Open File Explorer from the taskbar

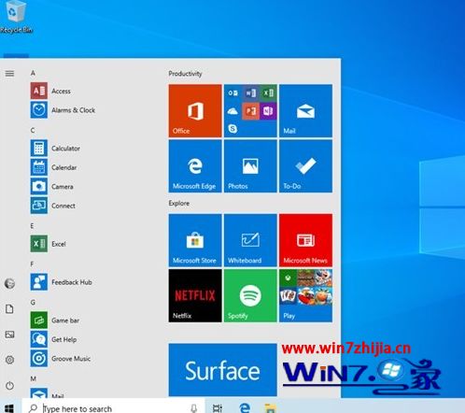coord(270,408)
